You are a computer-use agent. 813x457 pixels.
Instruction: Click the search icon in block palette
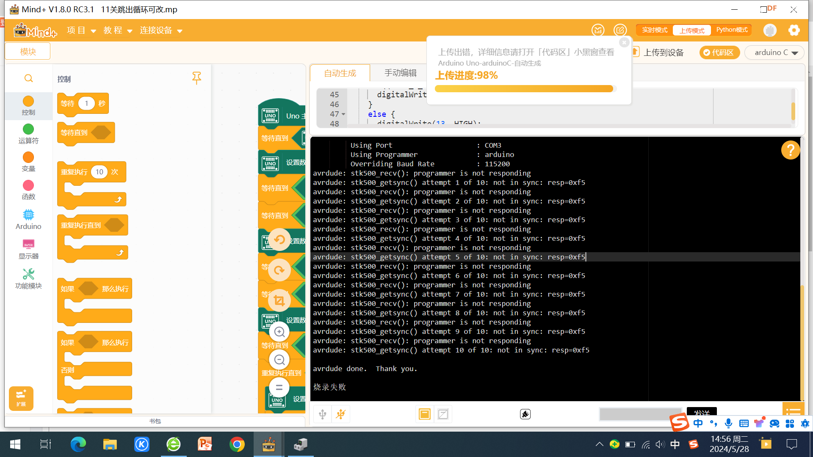click(x=28, y=78)
